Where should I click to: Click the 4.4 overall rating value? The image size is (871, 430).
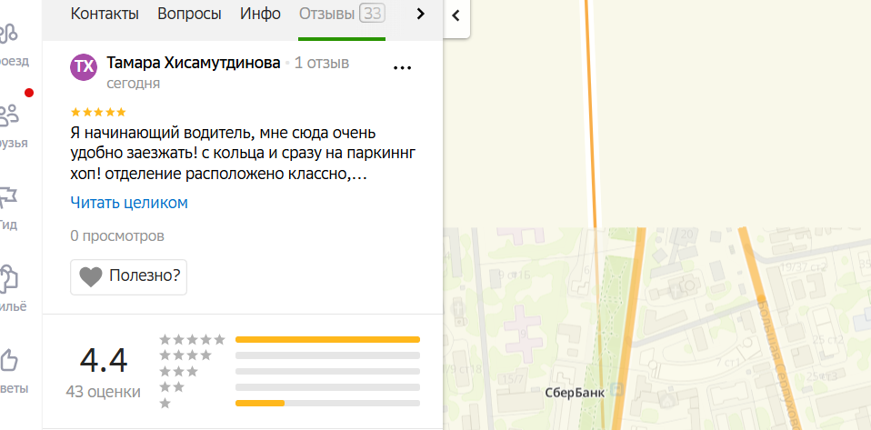[x=104, y=360]
